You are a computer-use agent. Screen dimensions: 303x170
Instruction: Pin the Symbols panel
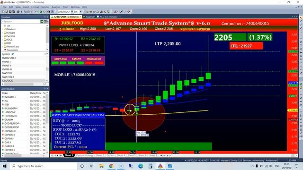coord(45,17)
